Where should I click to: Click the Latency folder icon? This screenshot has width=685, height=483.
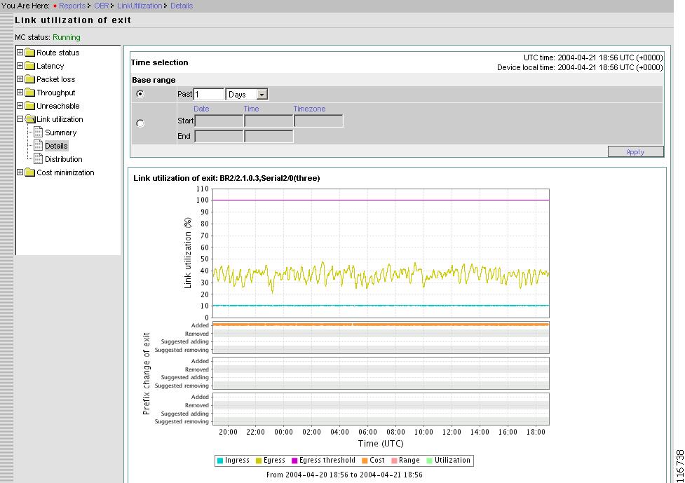pos(30,66)
